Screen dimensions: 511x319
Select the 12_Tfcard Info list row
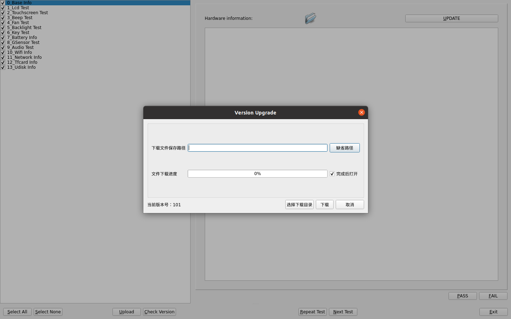coord(95,62)
